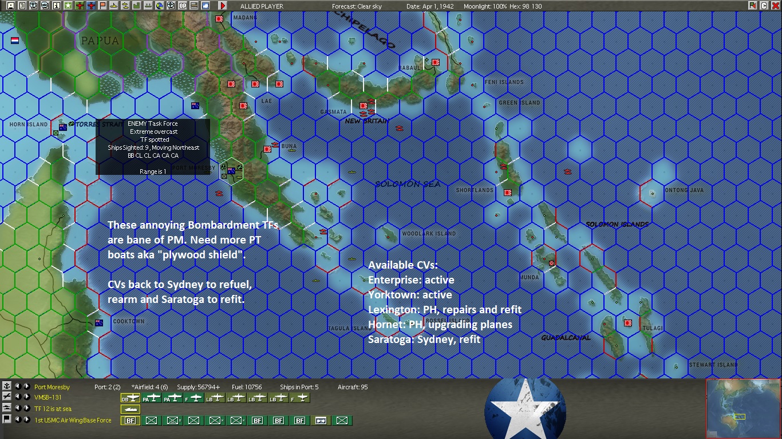Screen dimensions: 782x439
Task: Click the 'Forecast: Clear sky' text in top bar
Action: 358,6
